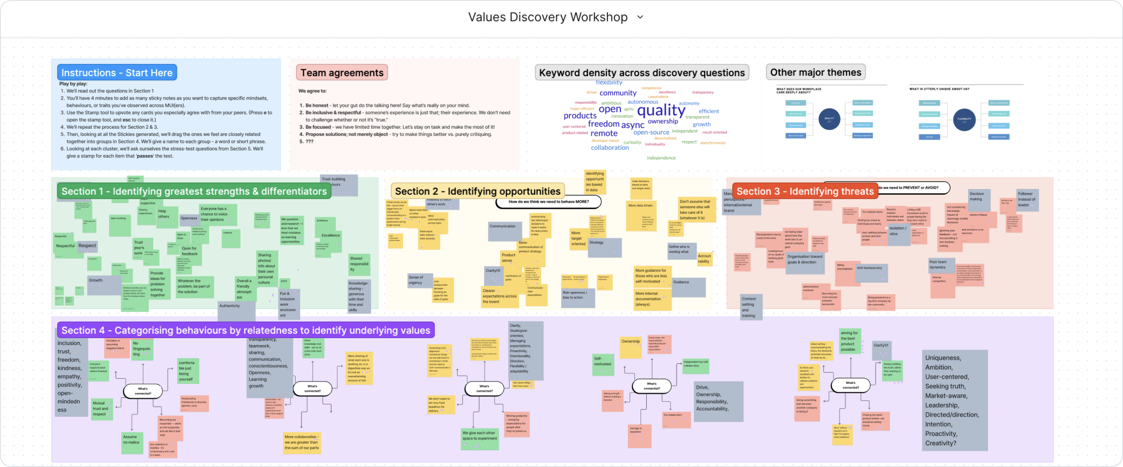Viewport: 1123px width, 467px height.
Task: Click 'How do we think we need to behave MORE?' pill
Action: [x=548, y=202]
